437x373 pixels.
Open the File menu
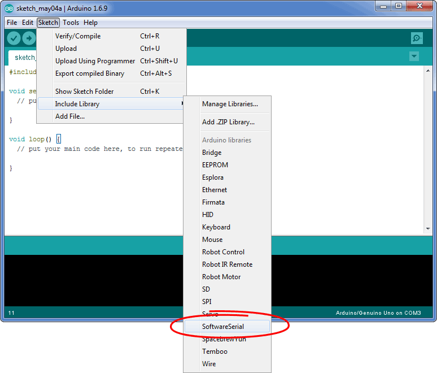point(12,23)
